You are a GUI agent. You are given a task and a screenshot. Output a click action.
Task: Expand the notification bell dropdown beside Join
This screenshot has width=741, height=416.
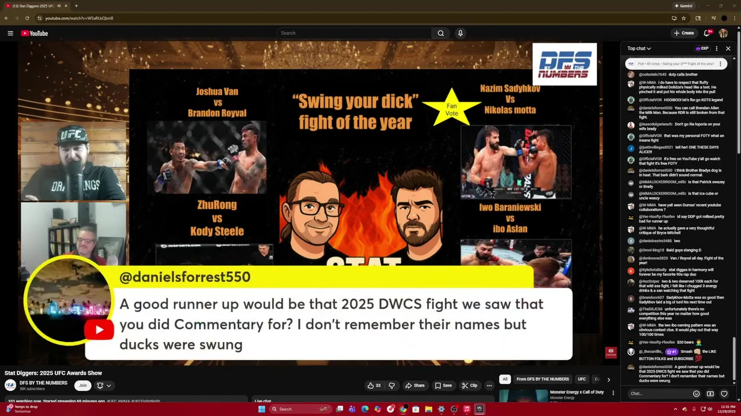(104, 385)
